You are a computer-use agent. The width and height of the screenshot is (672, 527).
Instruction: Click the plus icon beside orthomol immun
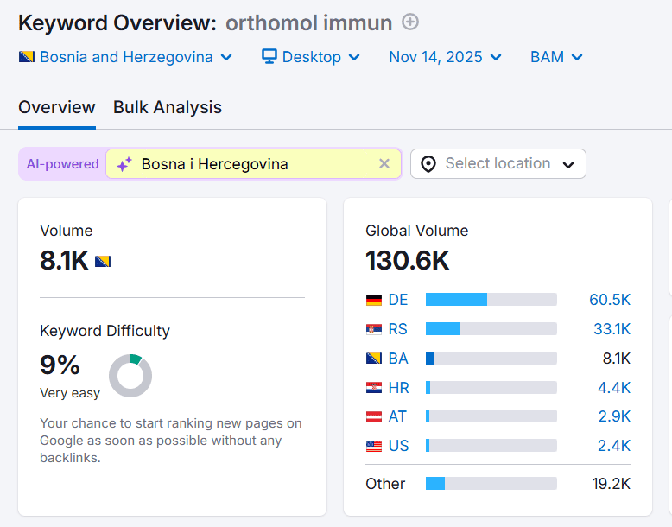[409, 22]
